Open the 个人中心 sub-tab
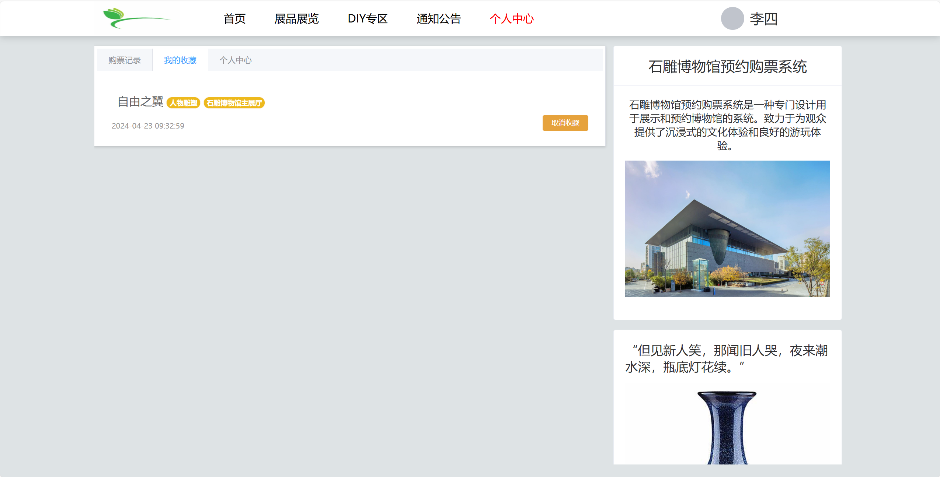The width and height of the screenshot is (940, 477). click(235, 60)
